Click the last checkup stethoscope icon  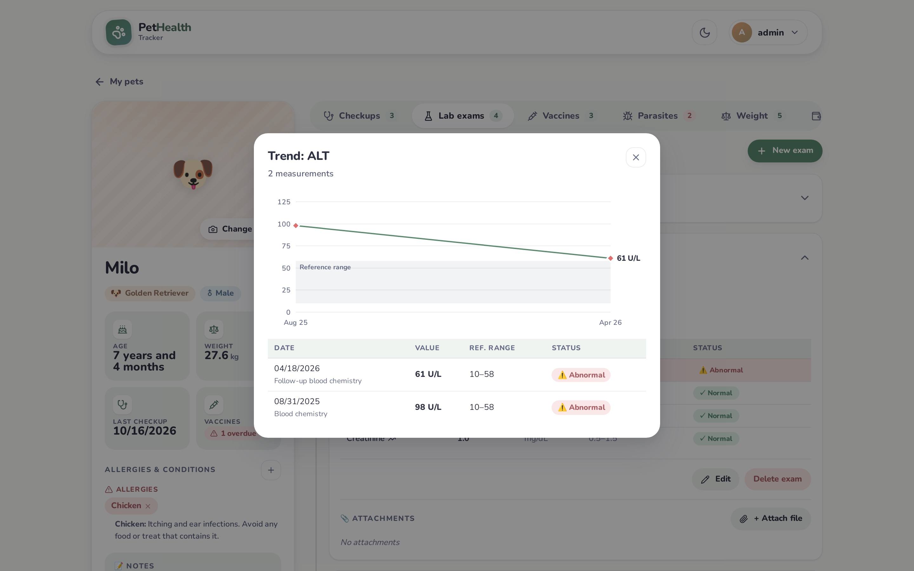pyautogui.click(x=123, y=405)
